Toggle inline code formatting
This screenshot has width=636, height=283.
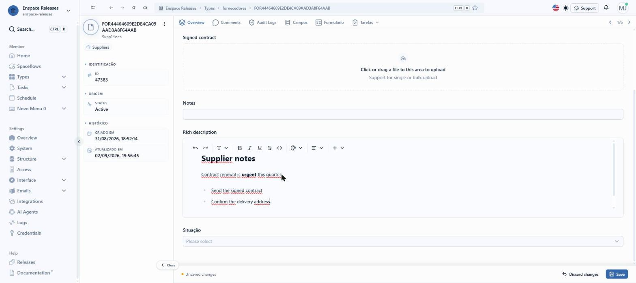[279, 148]
